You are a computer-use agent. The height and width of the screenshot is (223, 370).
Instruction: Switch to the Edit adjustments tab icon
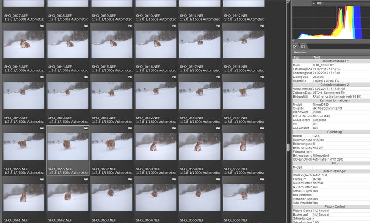coord(295,47)
